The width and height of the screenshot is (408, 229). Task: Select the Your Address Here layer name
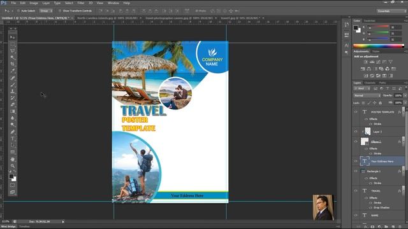click(x=382, y=162)
